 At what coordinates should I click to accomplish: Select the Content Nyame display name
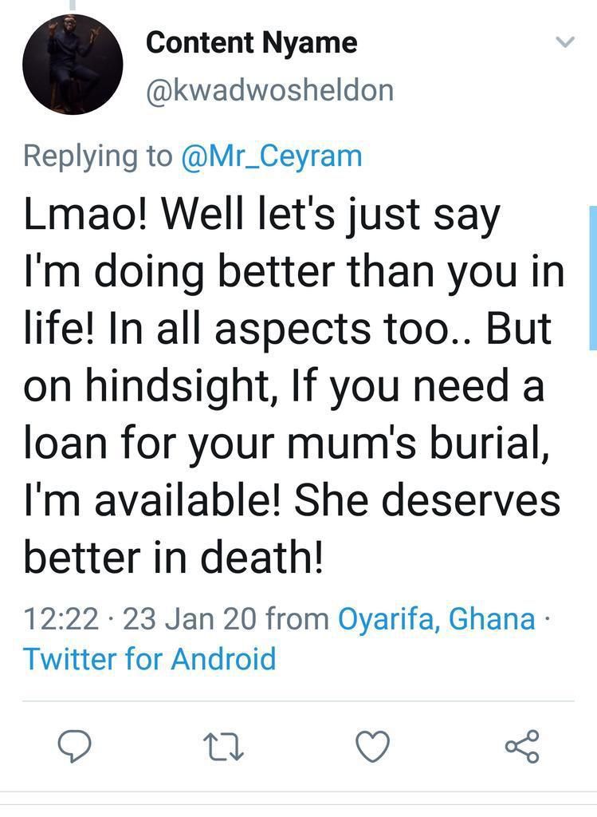tap(251, 42)
